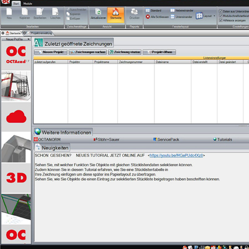Click the OCTAcad logo tile in sidebar
The height and width of the screenshot is (249, 249).
[x=16, y=55]
